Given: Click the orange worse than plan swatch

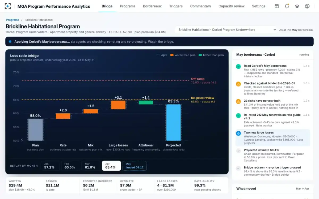Looking at the screenshot, I should [x=172, y=55].
